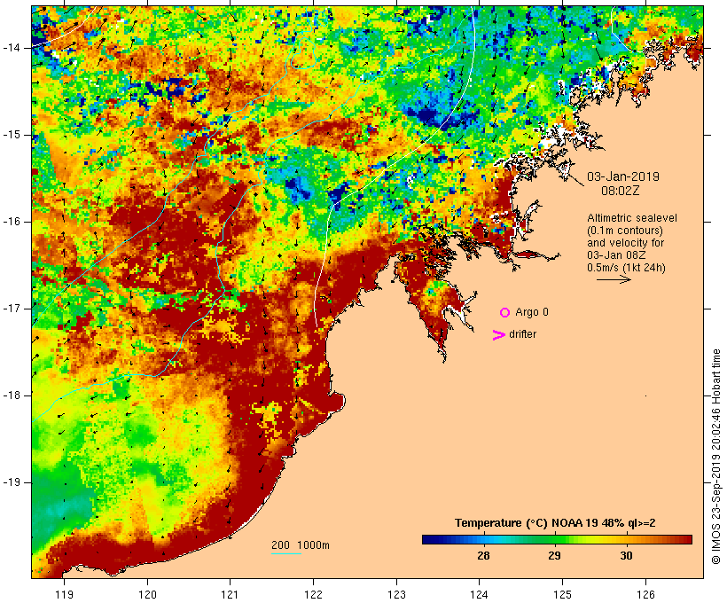Click the cyan 200m depth contour legend line
The height and width of the screenshot is (603, 727).
tap(286, 553)
